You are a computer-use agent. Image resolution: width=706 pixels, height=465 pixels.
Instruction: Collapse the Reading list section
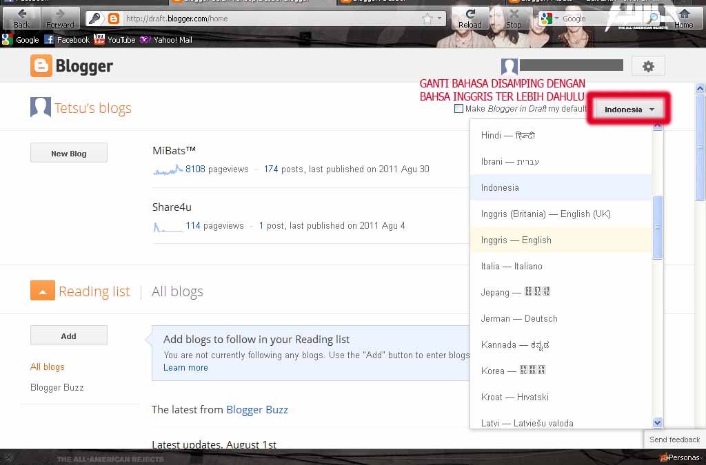pos(43,291)
